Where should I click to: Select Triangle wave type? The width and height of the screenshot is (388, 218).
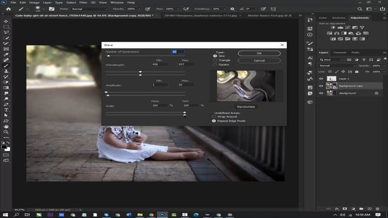tap(215, 61)
